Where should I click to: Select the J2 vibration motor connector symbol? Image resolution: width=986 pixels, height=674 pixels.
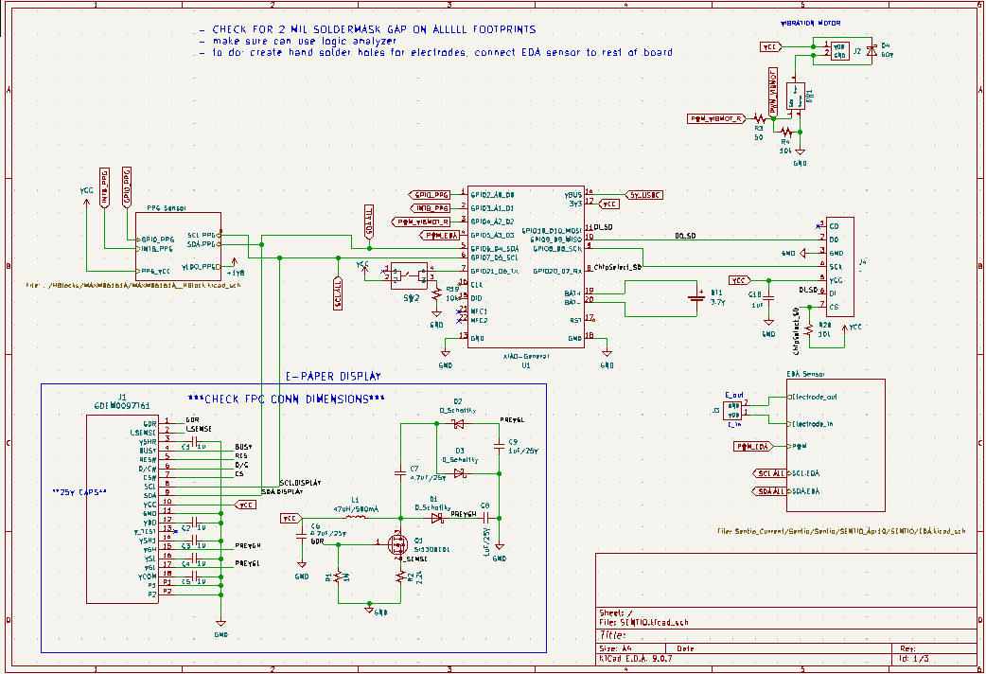[x=838, y=50]
